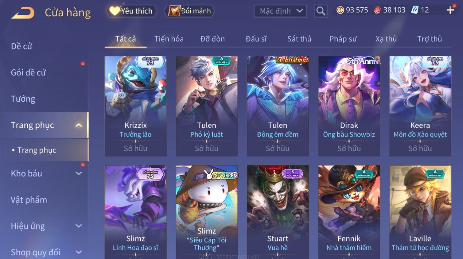Open Tướng in the sidebar
Viewport: 463px width, 259px height.
coord(23,99)
